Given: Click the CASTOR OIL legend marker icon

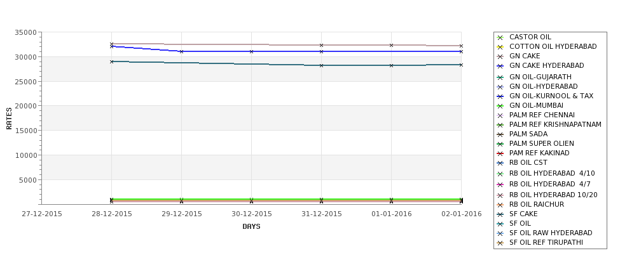Looking at the screenshot, I should 500,37.
